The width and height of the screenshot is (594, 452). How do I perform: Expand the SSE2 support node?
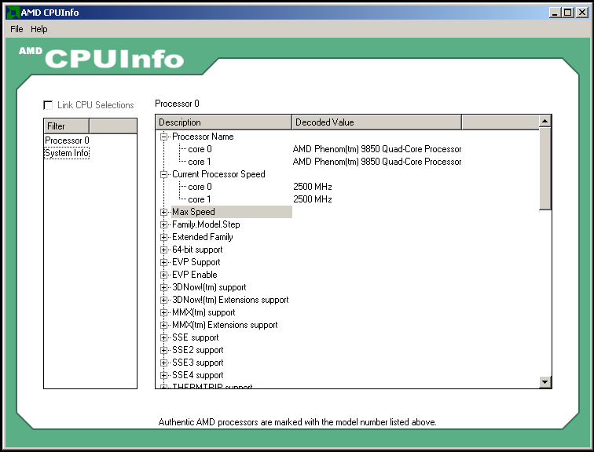coord(163,350)
